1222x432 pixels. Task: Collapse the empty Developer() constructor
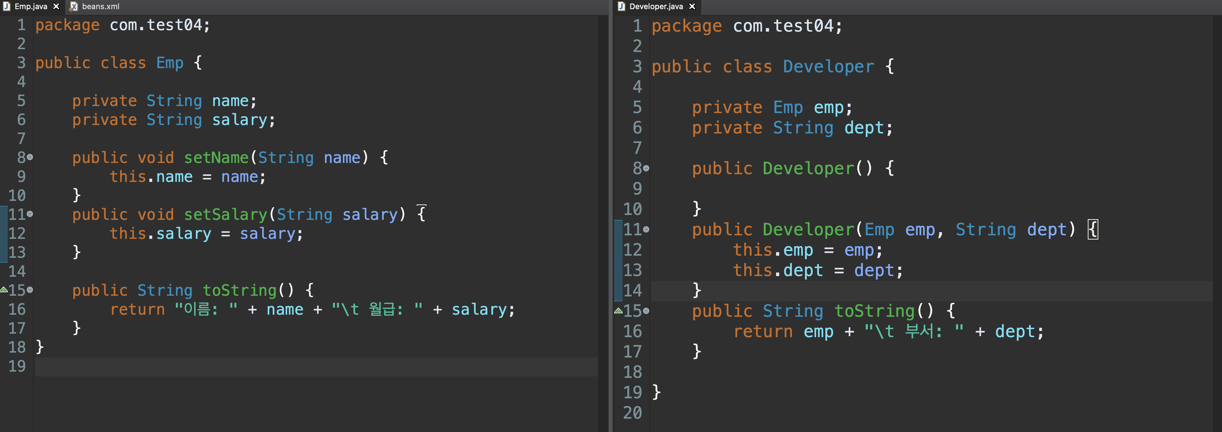click(646, 168)
